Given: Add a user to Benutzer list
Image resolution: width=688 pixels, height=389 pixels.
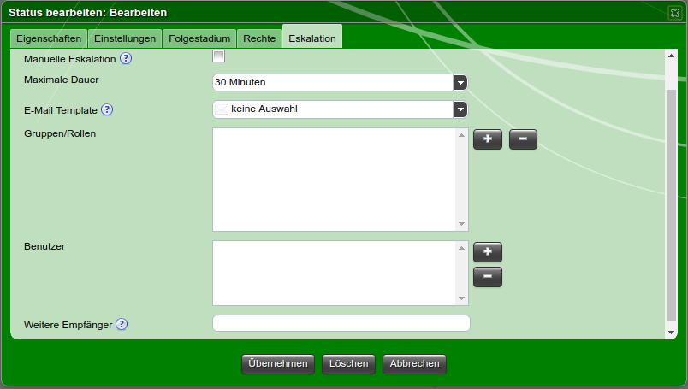Looking at the screenshot, I should pos(488,251).
